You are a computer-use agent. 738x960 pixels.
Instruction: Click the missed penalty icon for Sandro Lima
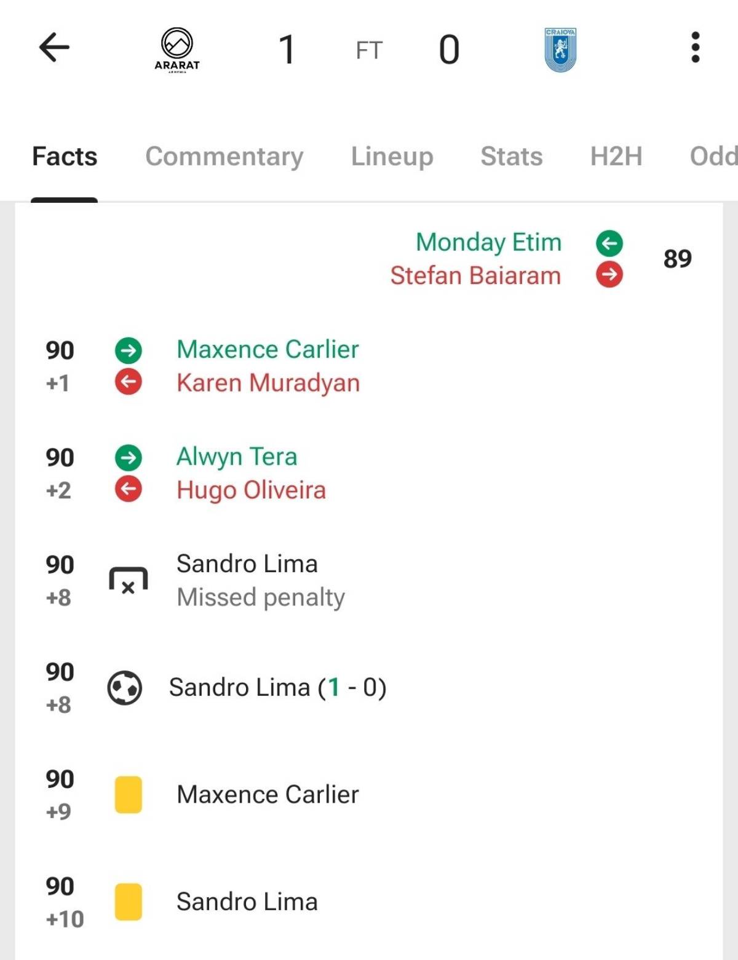tap(128, 580)
